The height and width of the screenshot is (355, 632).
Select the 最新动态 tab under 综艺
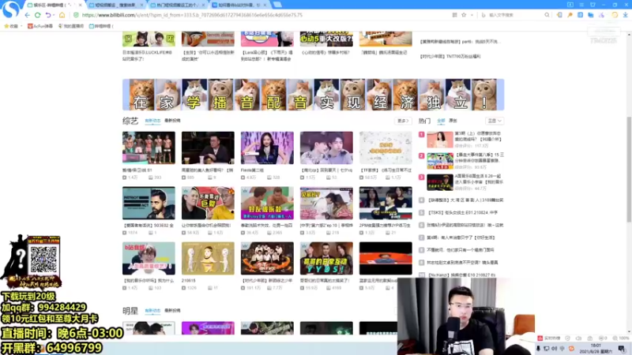[152, 121]
